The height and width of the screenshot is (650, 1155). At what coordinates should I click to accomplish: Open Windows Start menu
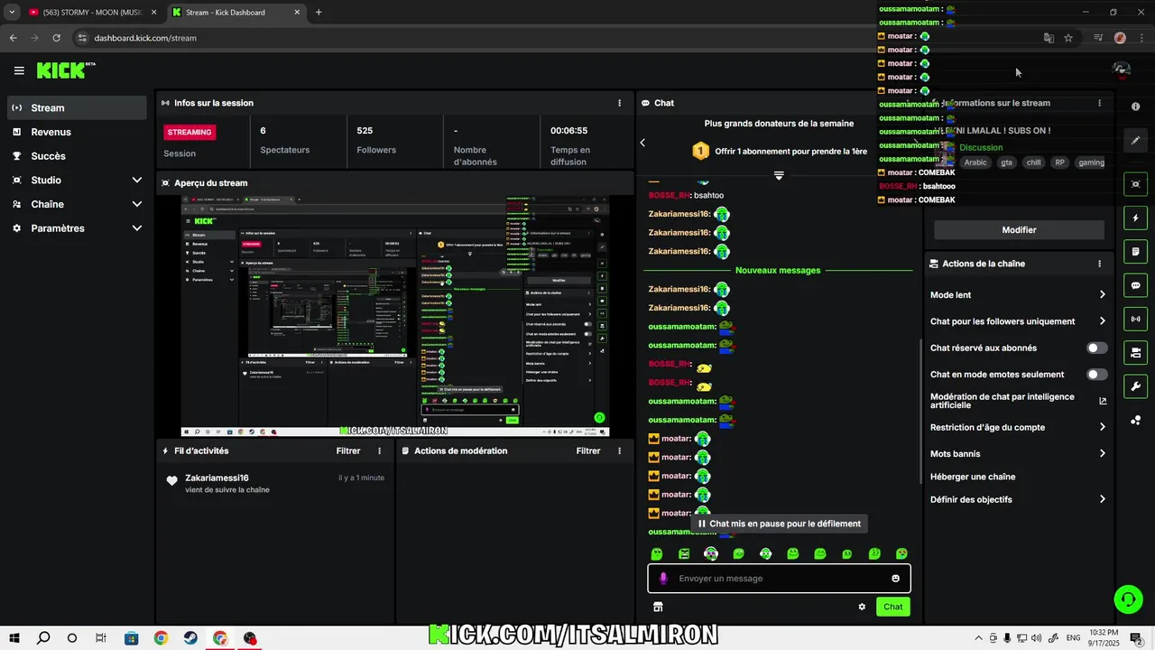pos(14,638)
